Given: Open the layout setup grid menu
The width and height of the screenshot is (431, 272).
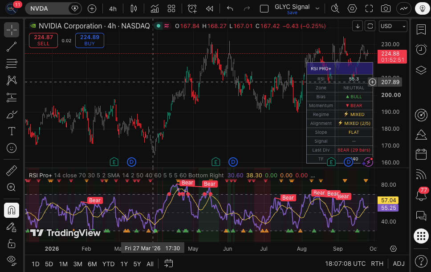Looking at the screenshot, I should pos(171,8).
